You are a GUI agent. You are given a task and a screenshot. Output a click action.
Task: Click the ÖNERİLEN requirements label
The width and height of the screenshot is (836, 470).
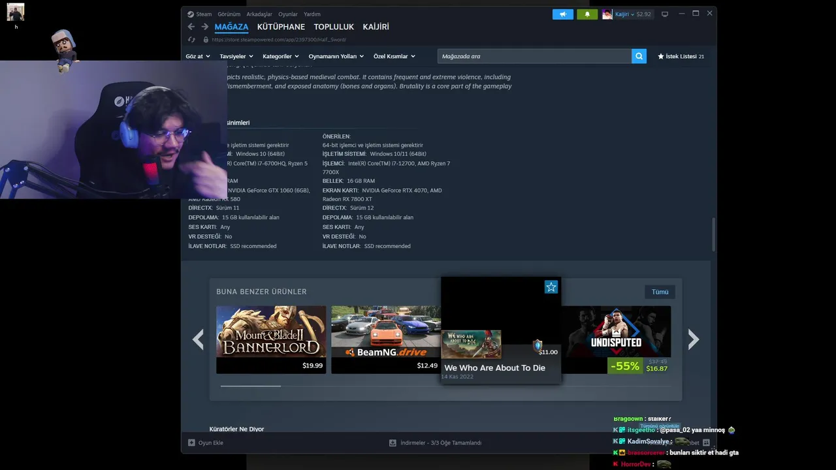pyautogui.click(x=336, y=136)
